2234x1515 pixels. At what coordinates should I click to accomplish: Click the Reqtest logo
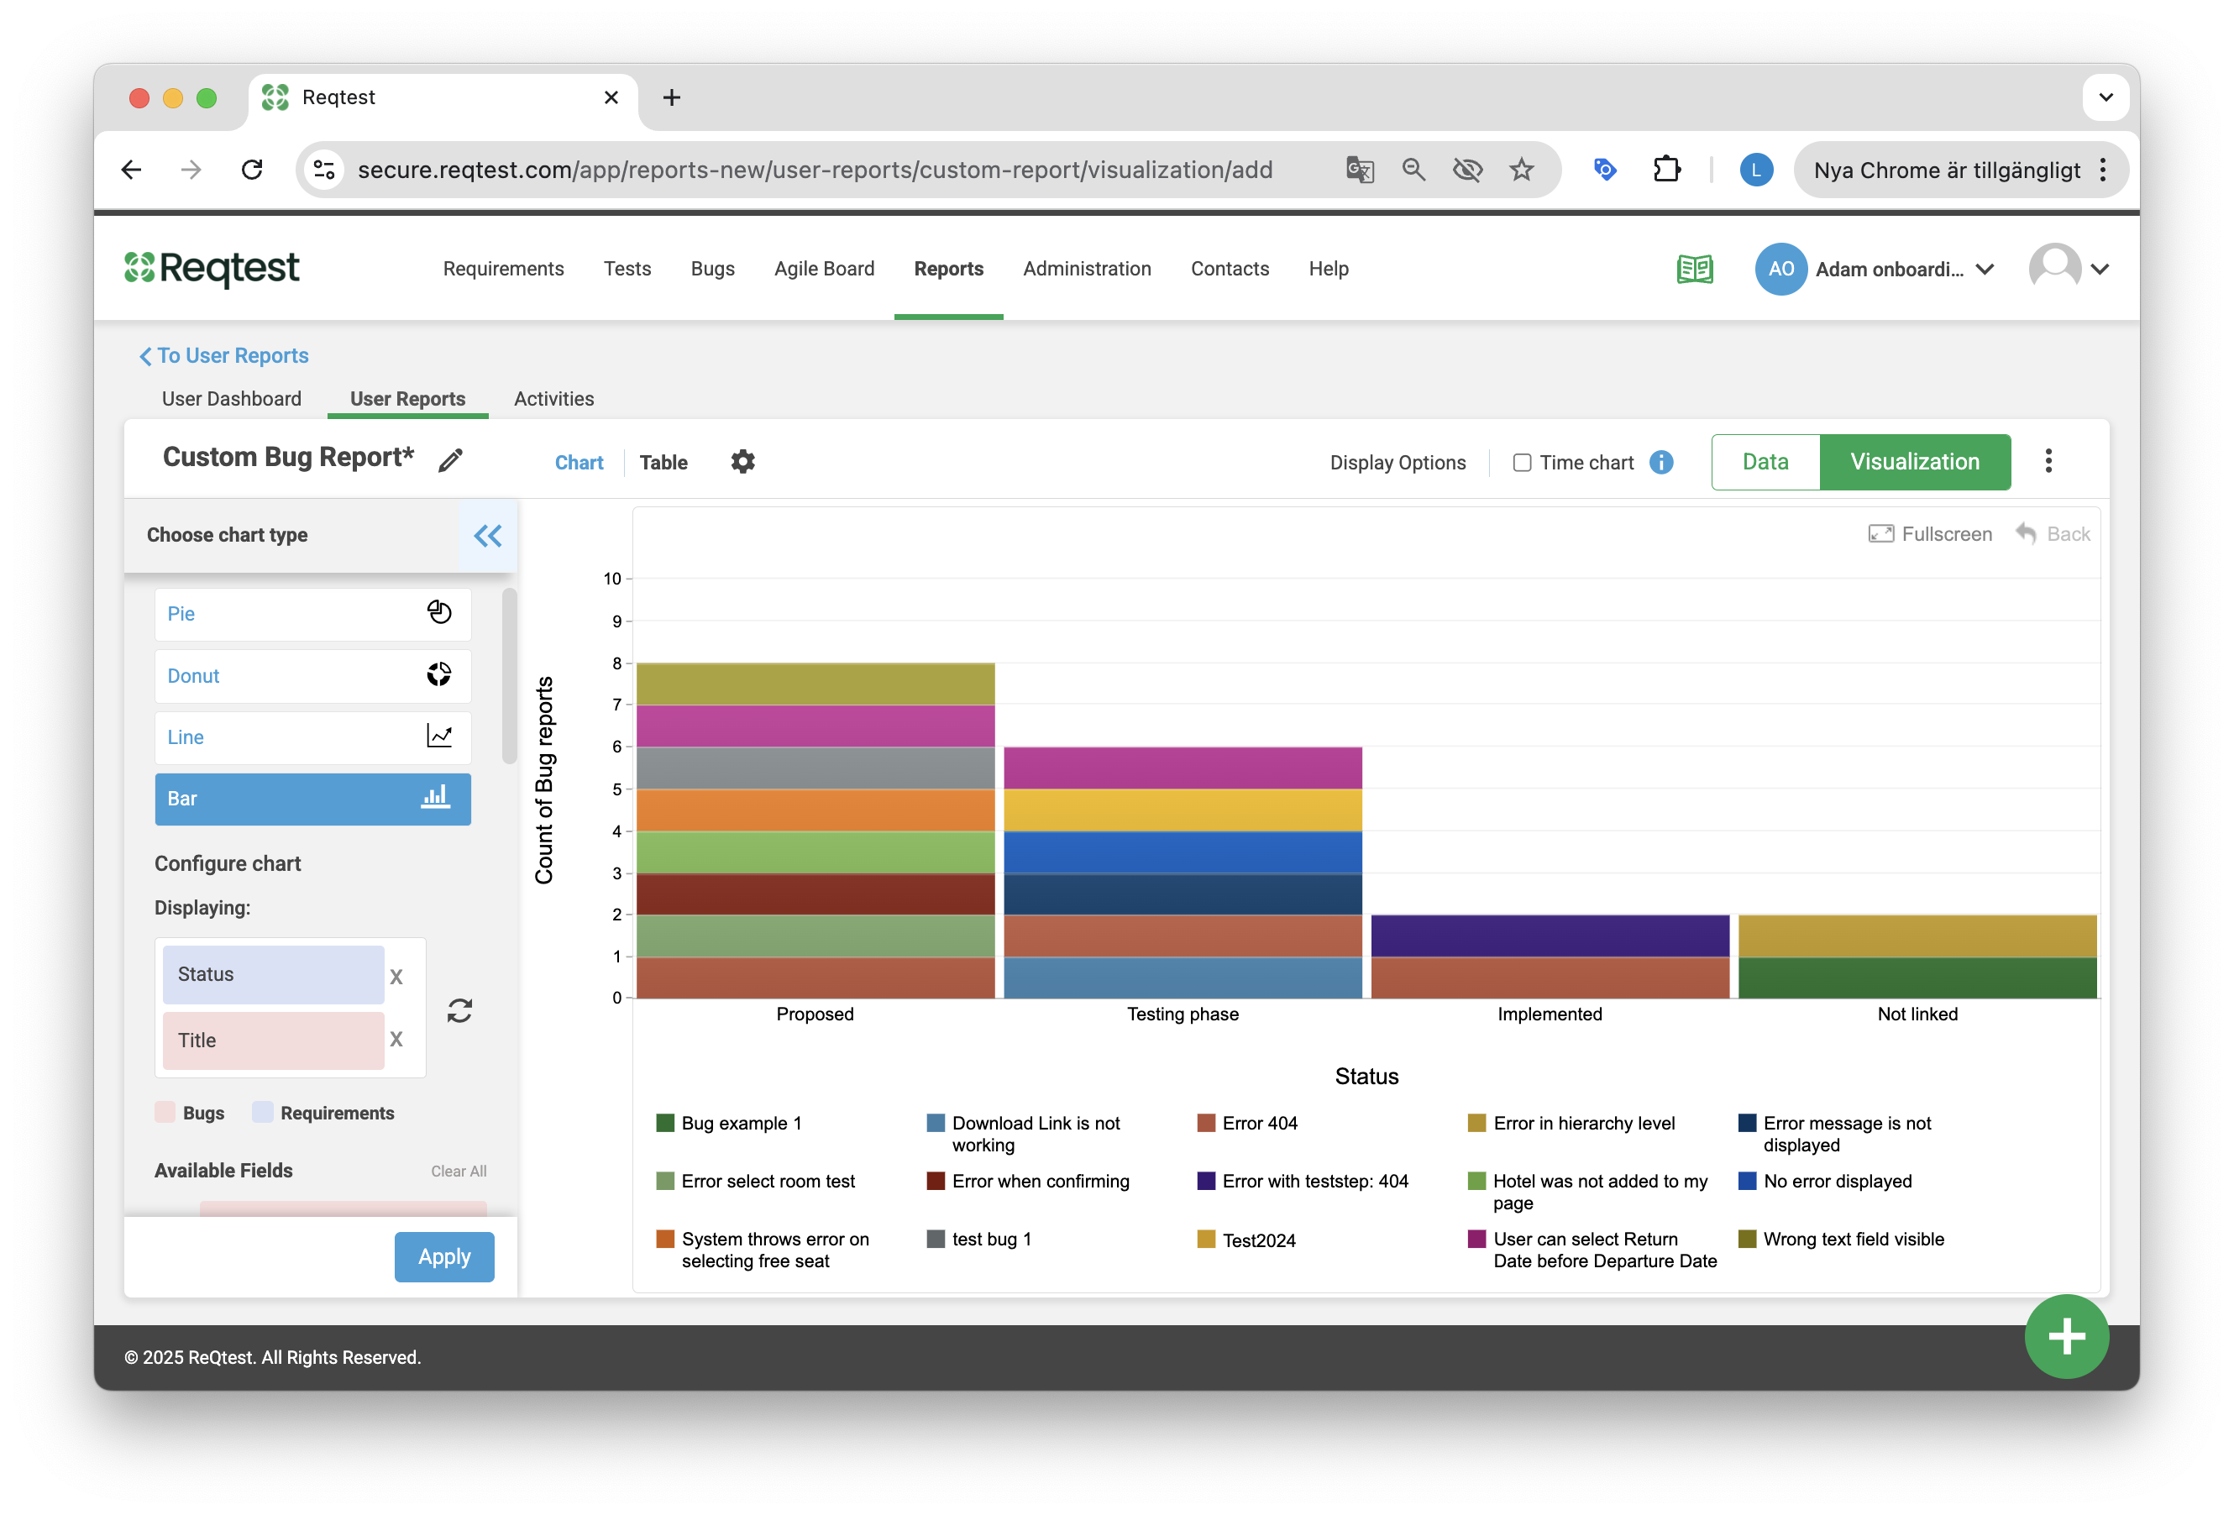pyautogui.click(x=212, y=268)
